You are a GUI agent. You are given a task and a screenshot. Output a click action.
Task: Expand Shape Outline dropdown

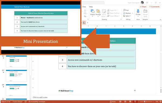(x=120, y=13)
